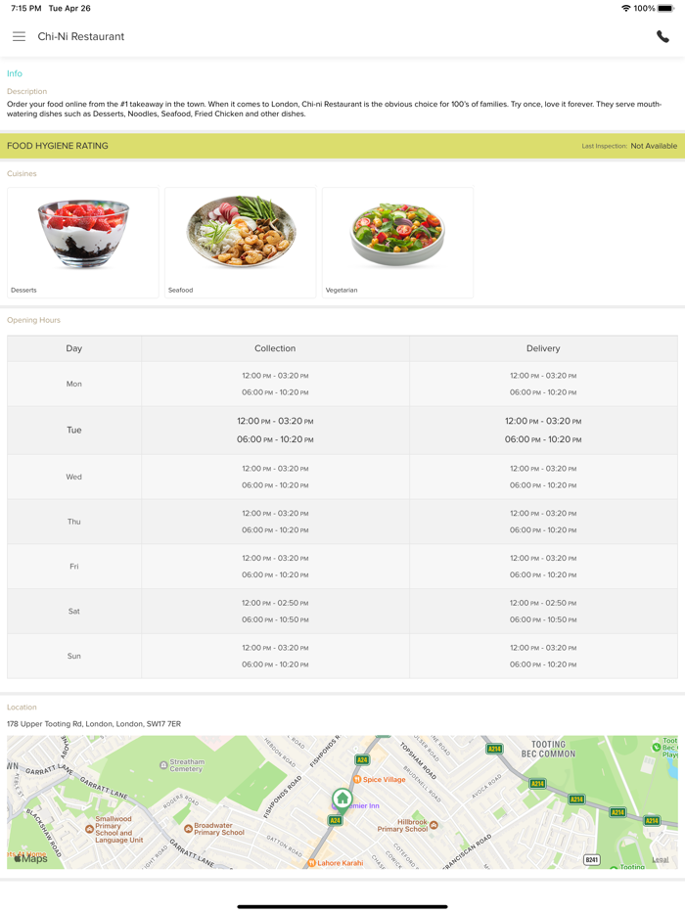685x914 pixels.
Task: Tap the restaurant address text
Action: point(94,724)
